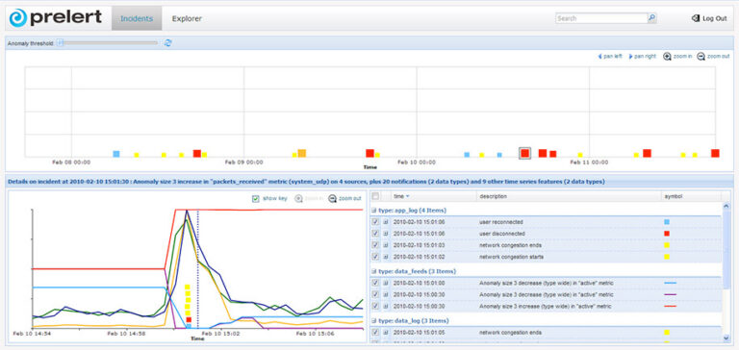Viewport: 739px width, 350px height.
Task: Zoom out on the top incident timeline
Action: [713, 56]
